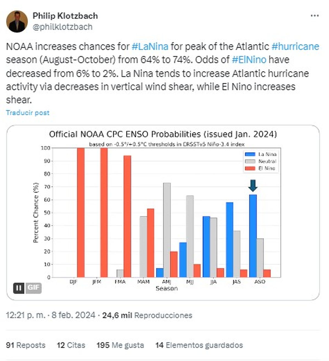The image size is (329, 361).
Task: Click the 12 Citas counter
Action: pos(71,345)
